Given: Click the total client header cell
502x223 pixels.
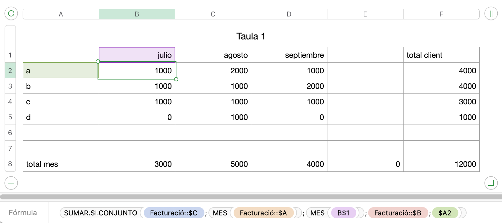Looking at the screenshot, I should pyautogui.click(x=441, y=55).
